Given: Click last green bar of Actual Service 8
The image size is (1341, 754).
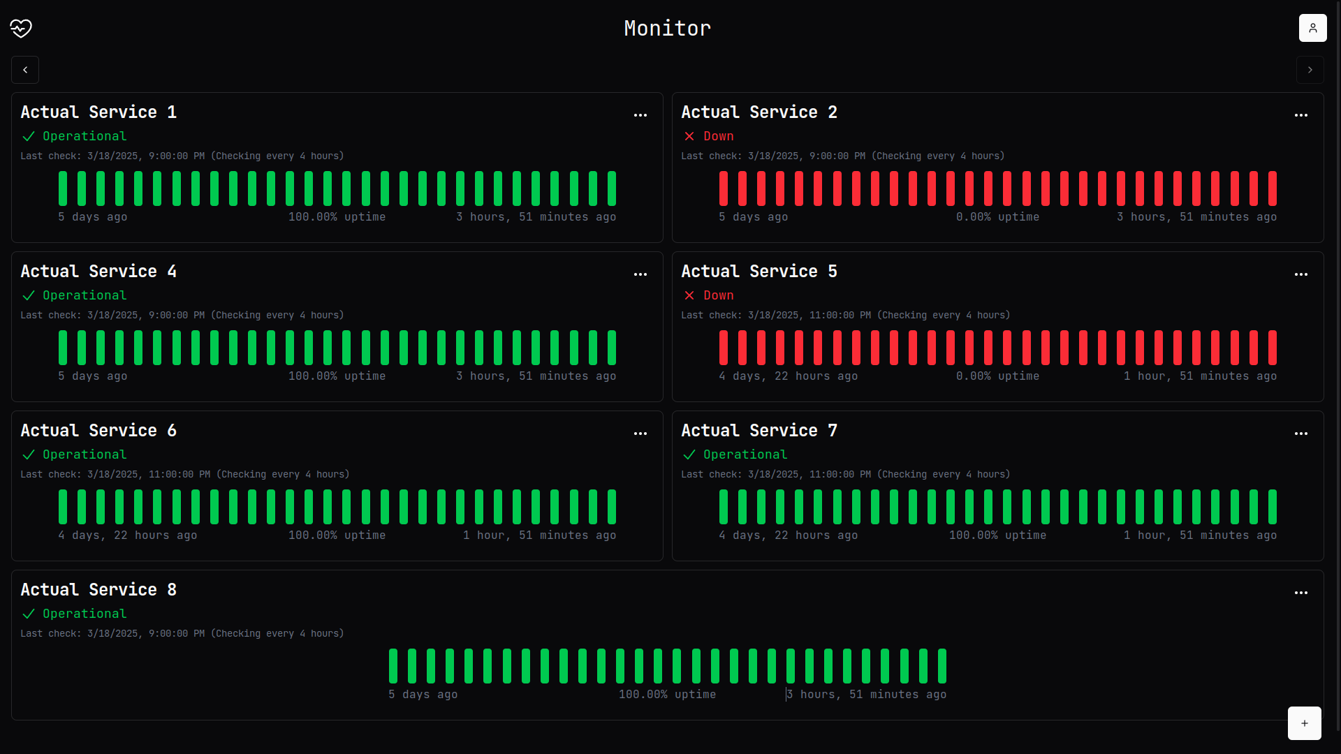Looking at the screenshot, I should (941, 666).
